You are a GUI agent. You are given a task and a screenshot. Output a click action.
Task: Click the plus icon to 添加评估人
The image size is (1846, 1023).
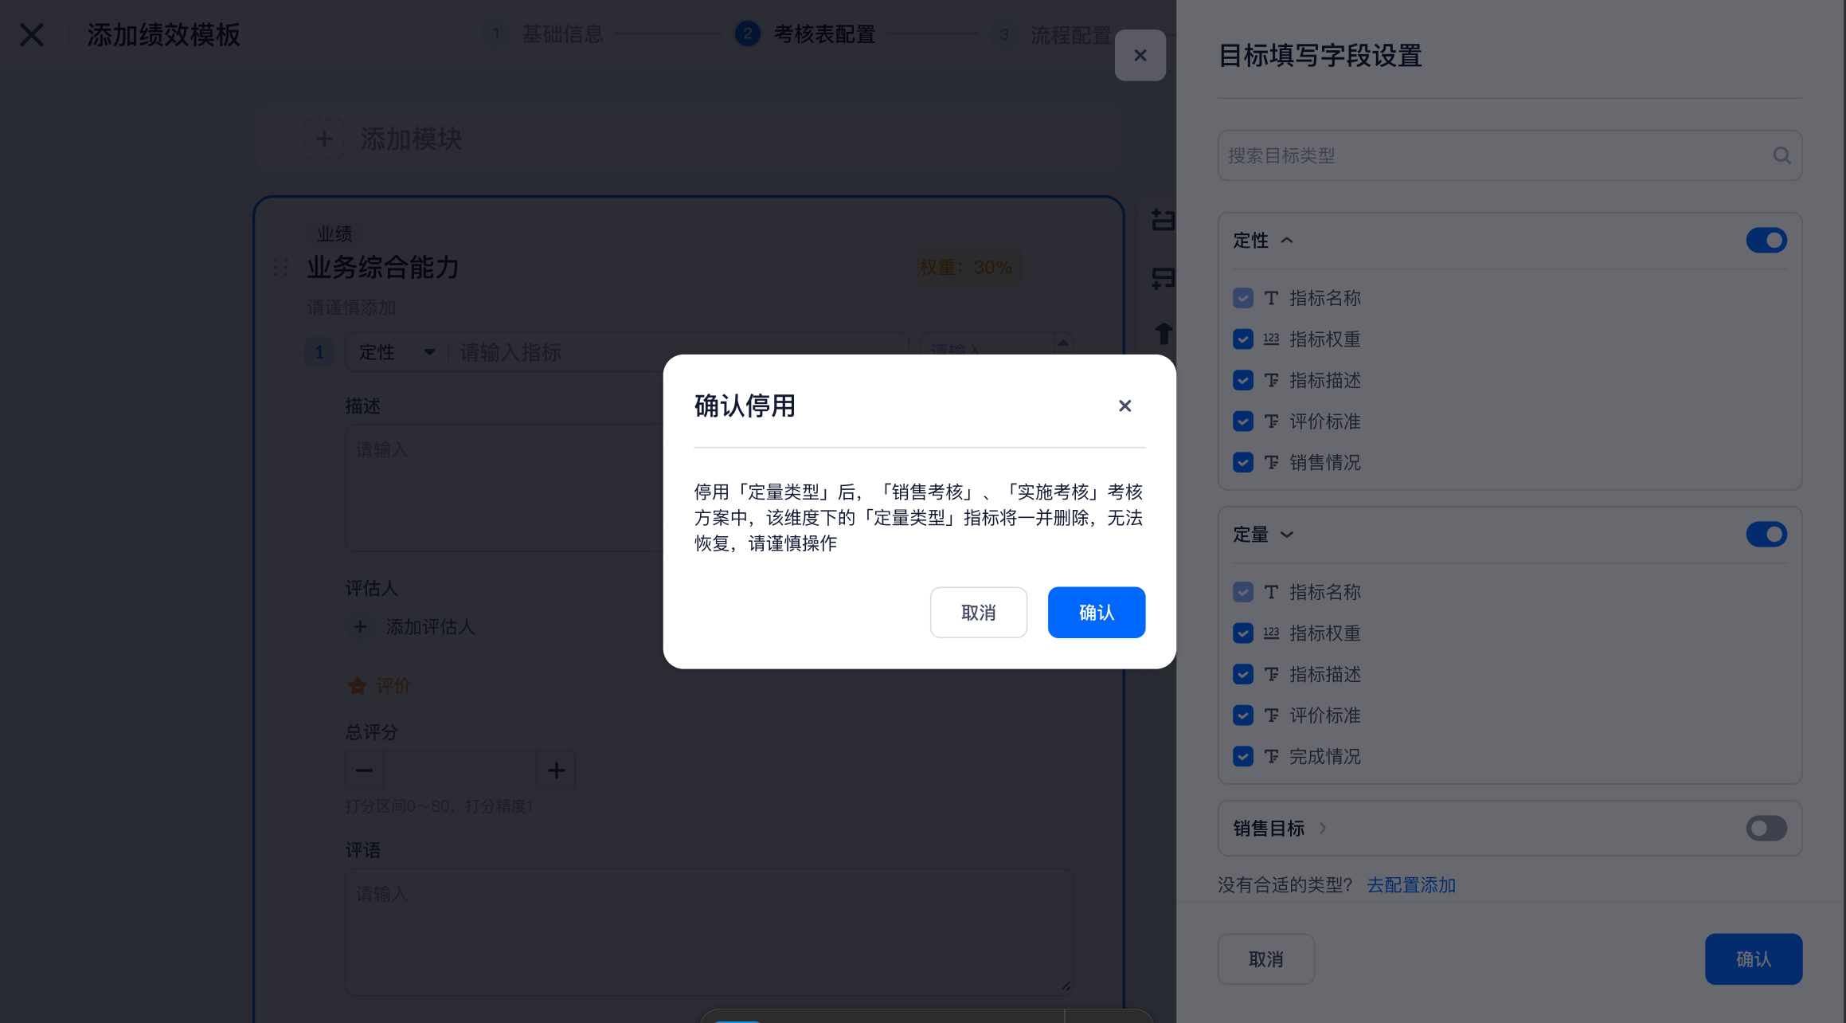click(360, 627)
